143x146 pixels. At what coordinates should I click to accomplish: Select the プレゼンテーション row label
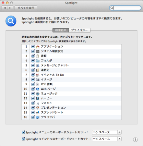[54, 108]
